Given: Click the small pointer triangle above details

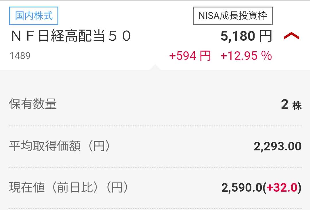Looking at the screenshot, I should [x=155, y=67].
